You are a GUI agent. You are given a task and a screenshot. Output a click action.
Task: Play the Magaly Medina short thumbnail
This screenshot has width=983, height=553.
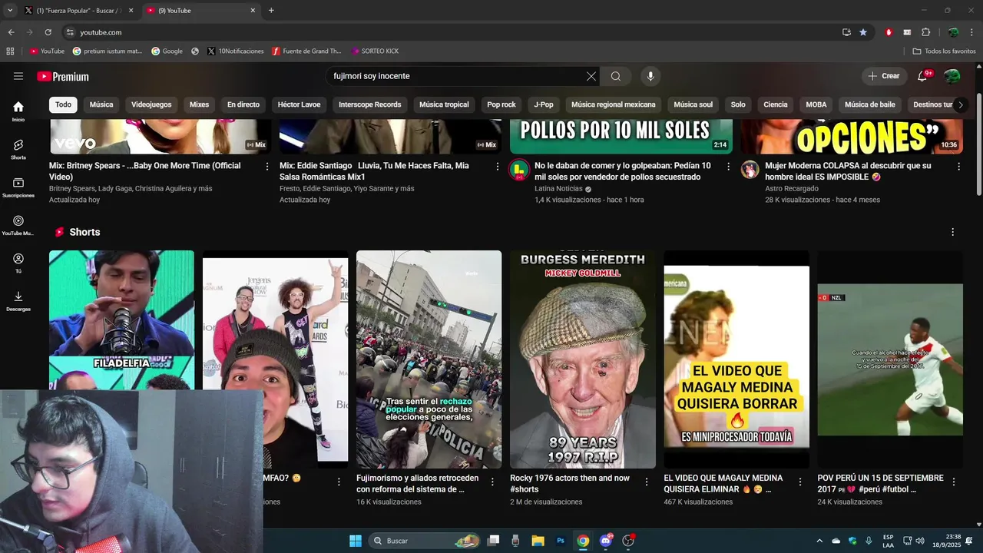(736, 359)
